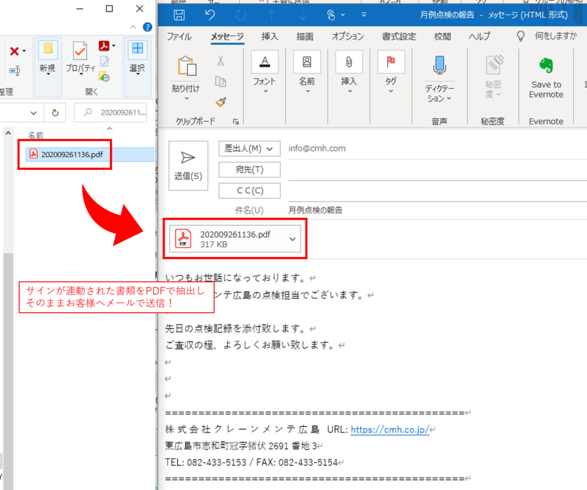The height and width of the screenshot is (490, 587).
Task: Click the Format Painter brush icon
Action: (x=221, y=101)
